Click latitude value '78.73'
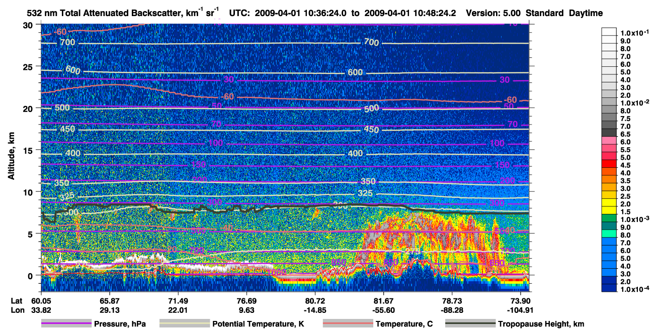Image resolution: width=654 pixels, height=335 pixels. [452, 300]
